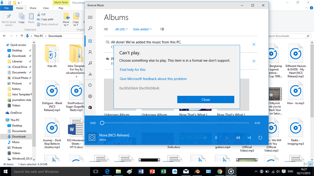Go up one folder level arrow
The height and width of the screenshot is (176, 314).
point(22,36)
